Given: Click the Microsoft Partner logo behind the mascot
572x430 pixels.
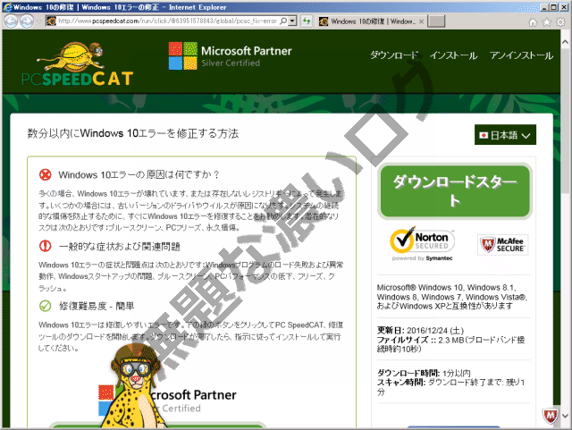Looking at the screenshot, I should click(x=168, y=400).
